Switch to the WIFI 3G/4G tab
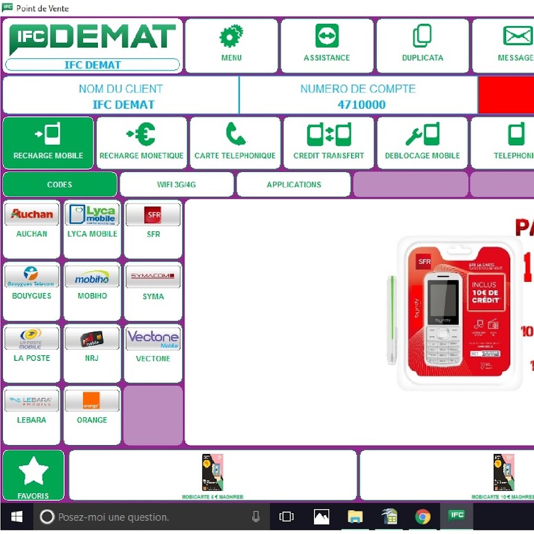This screenshot has height=534, width=534. coord(176,185)
